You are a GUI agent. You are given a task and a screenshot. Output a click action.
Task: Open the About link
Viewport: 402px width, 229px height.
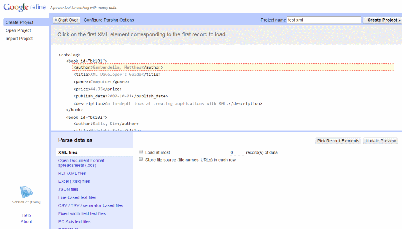[26, 221]
